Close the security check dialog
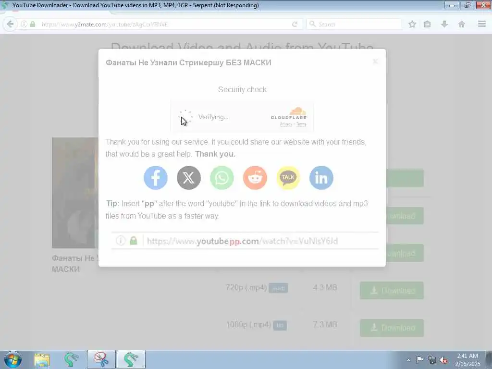 coord(375,61)
